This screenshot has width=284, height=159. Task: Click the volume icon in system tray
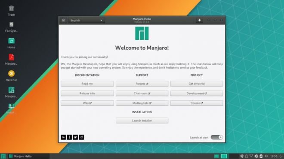pyautogui.click(x=266, y=156)
